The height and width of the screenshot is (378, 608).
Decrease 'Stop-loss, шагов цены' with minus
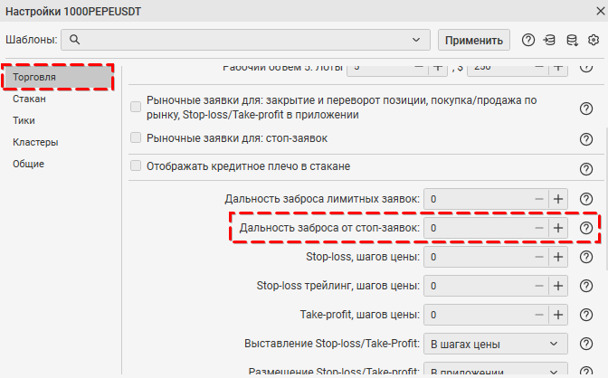click(x=538, y=258)
